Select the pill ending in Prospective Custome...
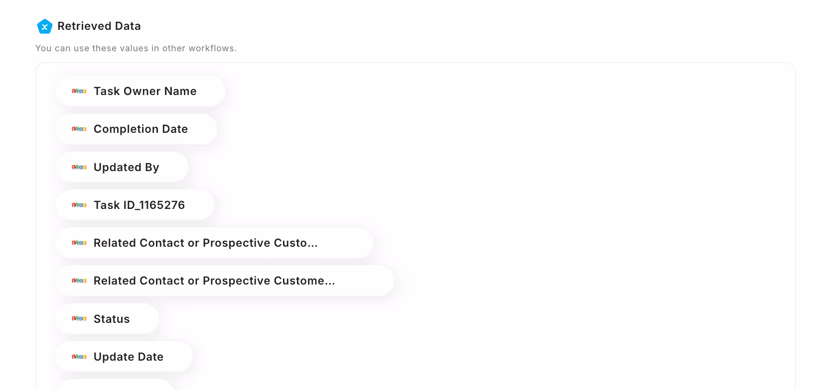The height and width of the screenshot is (390, 840). tap(225, 281)
